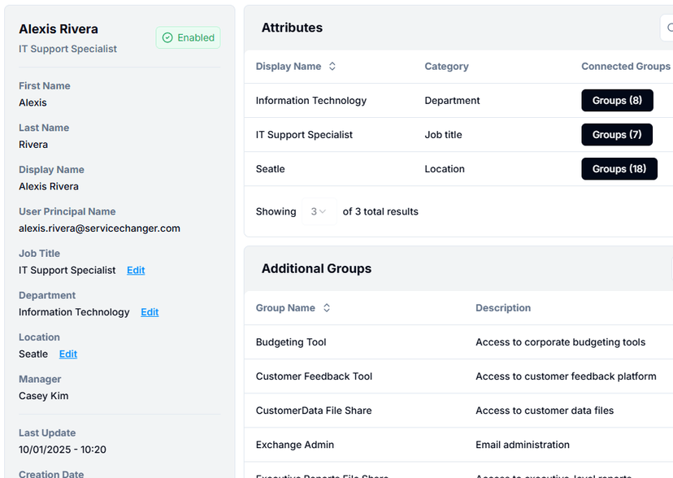Toggle the Enabled status for Alexis Rivera
This screenshot has height=478, width=673.
click(x=188, y=37)
